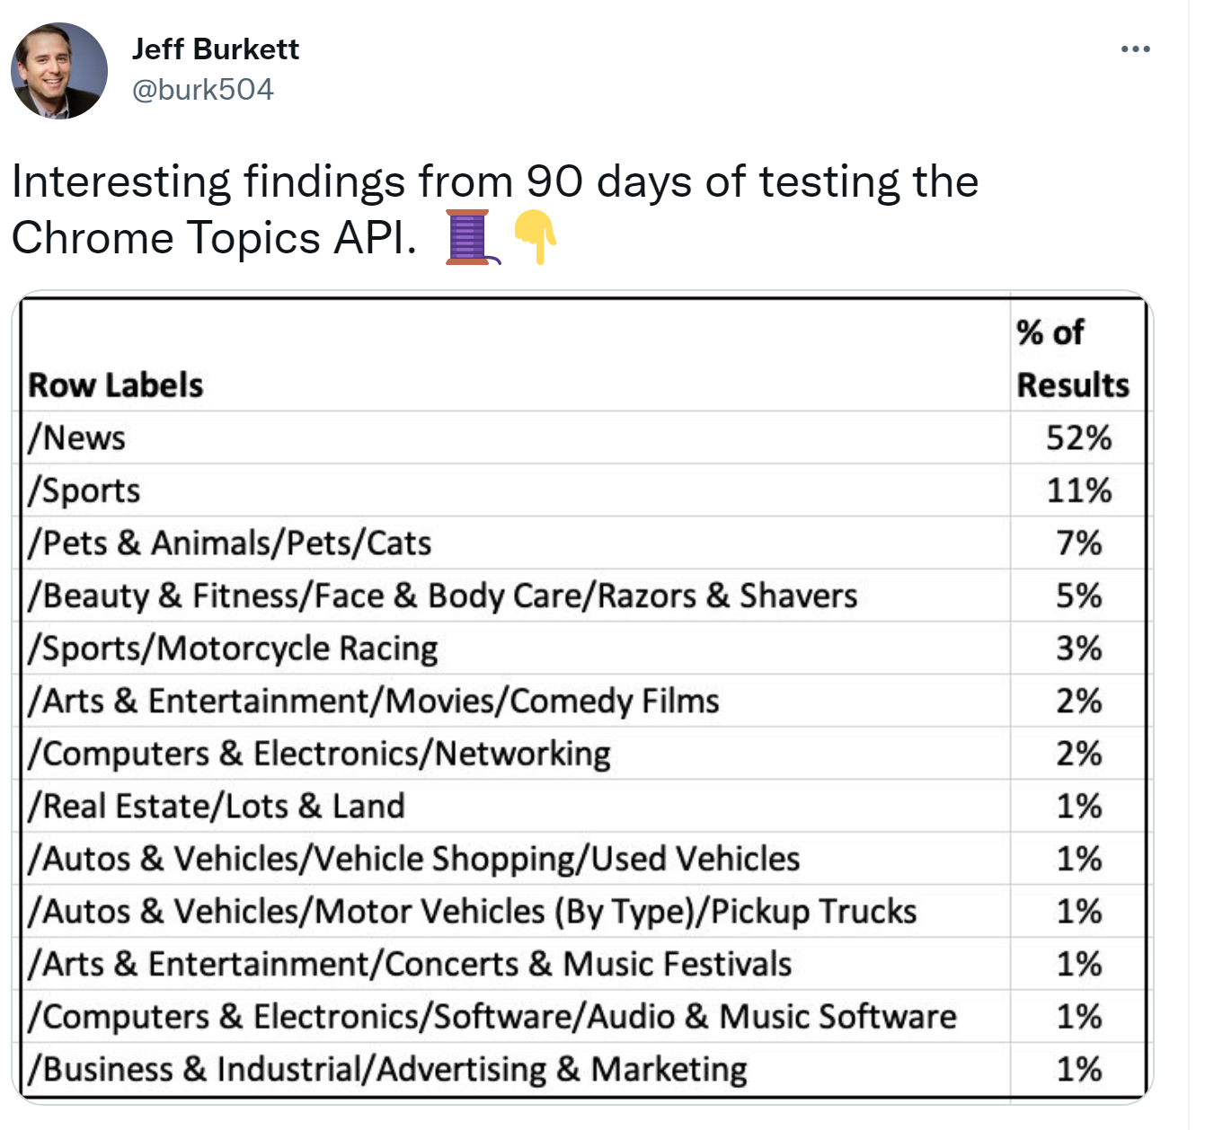1205x1130 pixels.
Task: Select the Pickup Trucks row label
Action: 473,911
